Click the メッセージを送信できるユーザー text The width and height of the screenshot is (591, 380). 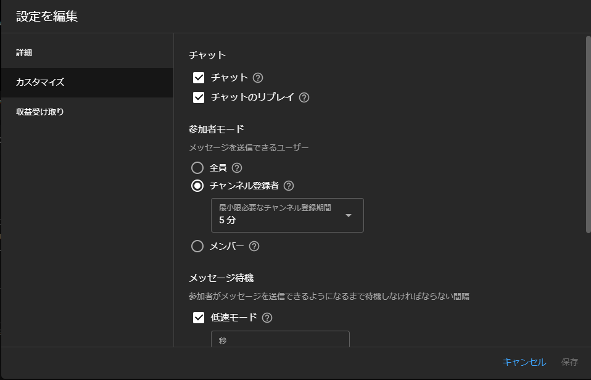[x=249, y=147]
